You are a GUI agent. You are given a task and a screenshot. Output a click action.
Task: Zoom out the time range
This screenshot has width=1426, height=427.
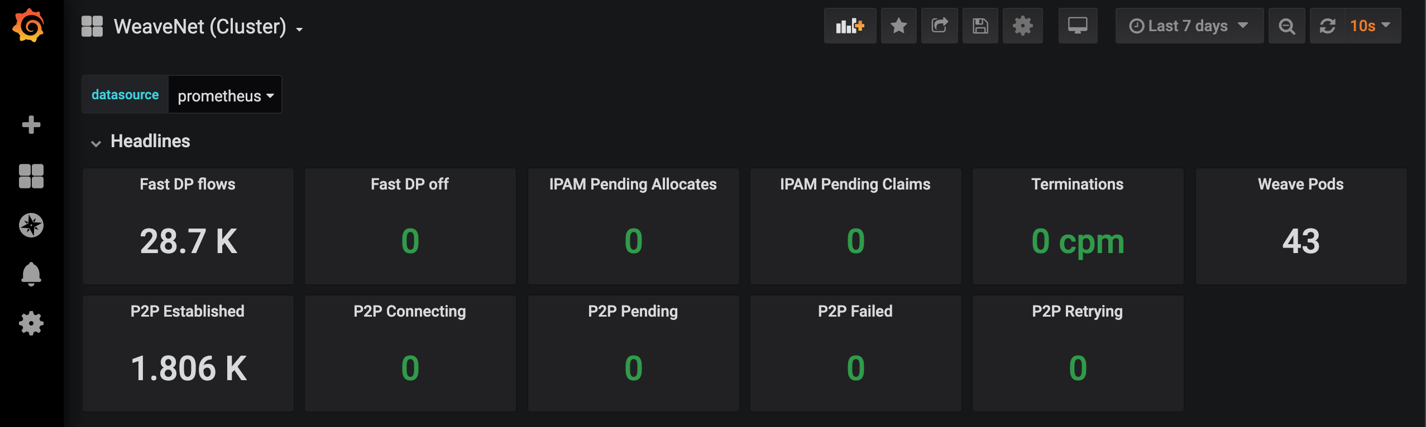point(1287,26)
